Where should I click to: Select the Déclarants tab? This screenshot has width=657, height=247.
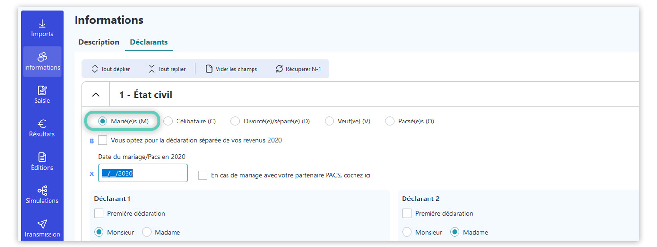(149, 42)
